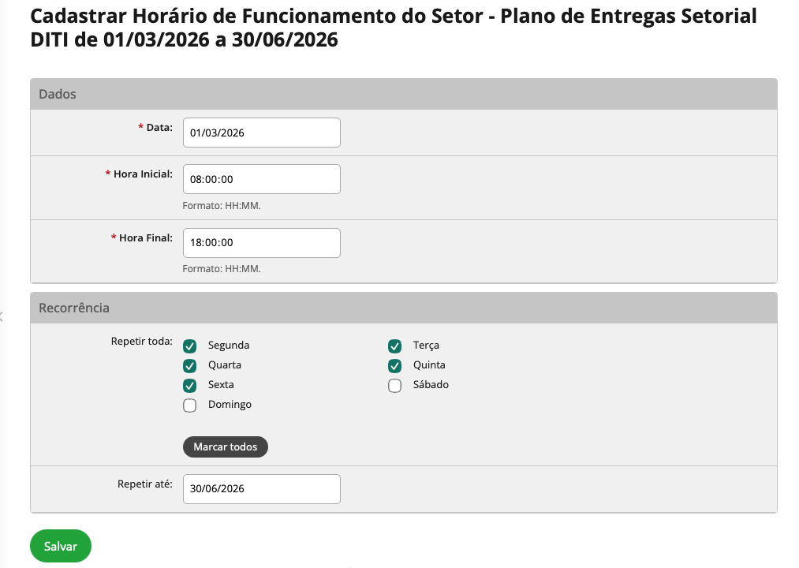
Task: Click the "Hora Inicial:" field label
Action: [x=143, y=174]
